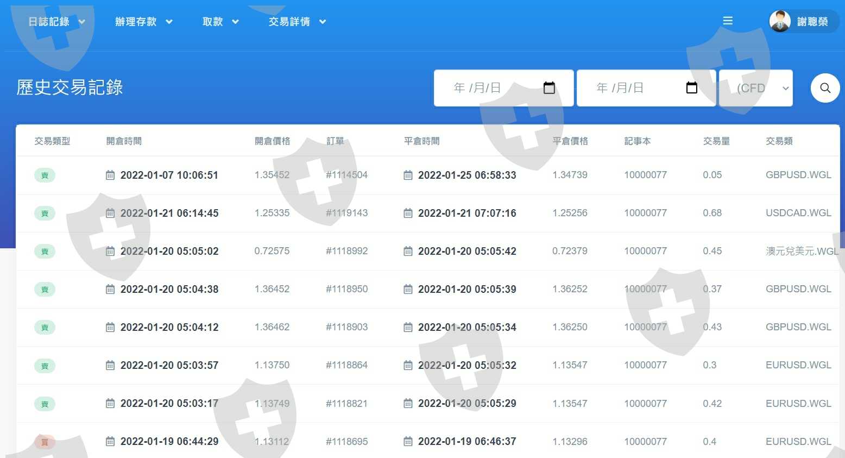Click calendar icon beside 2022-01-07 10:06:51
845x458 pixels.
110,175
